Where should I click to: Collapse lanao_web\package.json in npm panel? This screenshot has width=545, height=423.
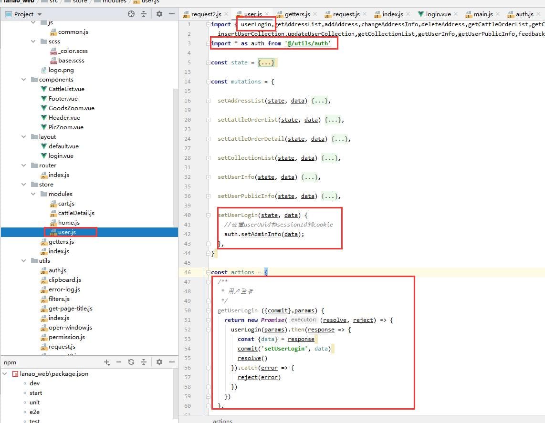point(5,374)
